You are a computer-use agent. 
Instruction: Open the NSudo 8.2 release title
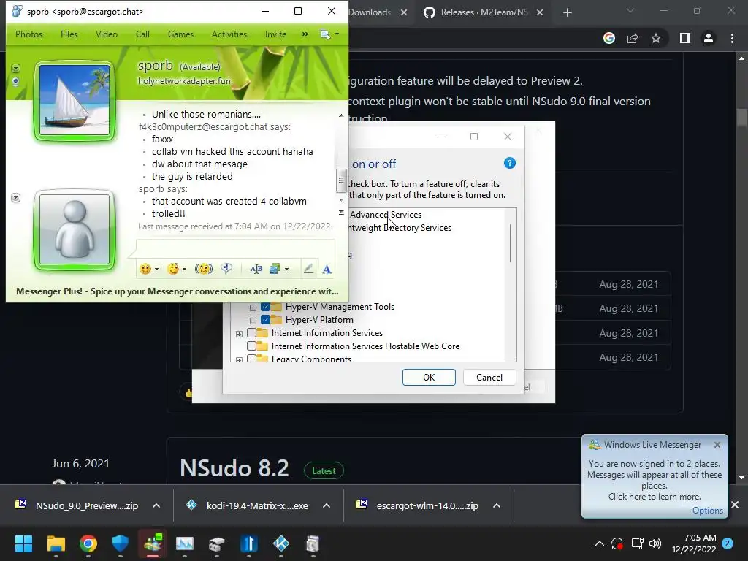pos(234,468)
